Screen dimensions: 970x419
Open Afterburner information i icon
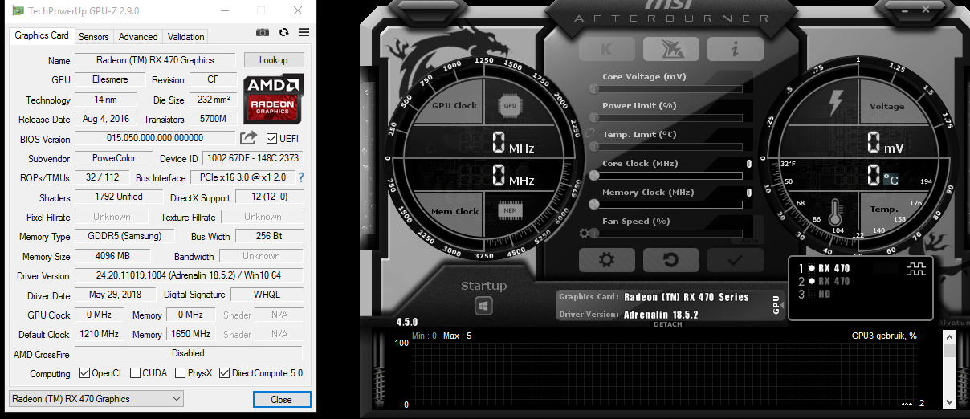click(735, 48)
